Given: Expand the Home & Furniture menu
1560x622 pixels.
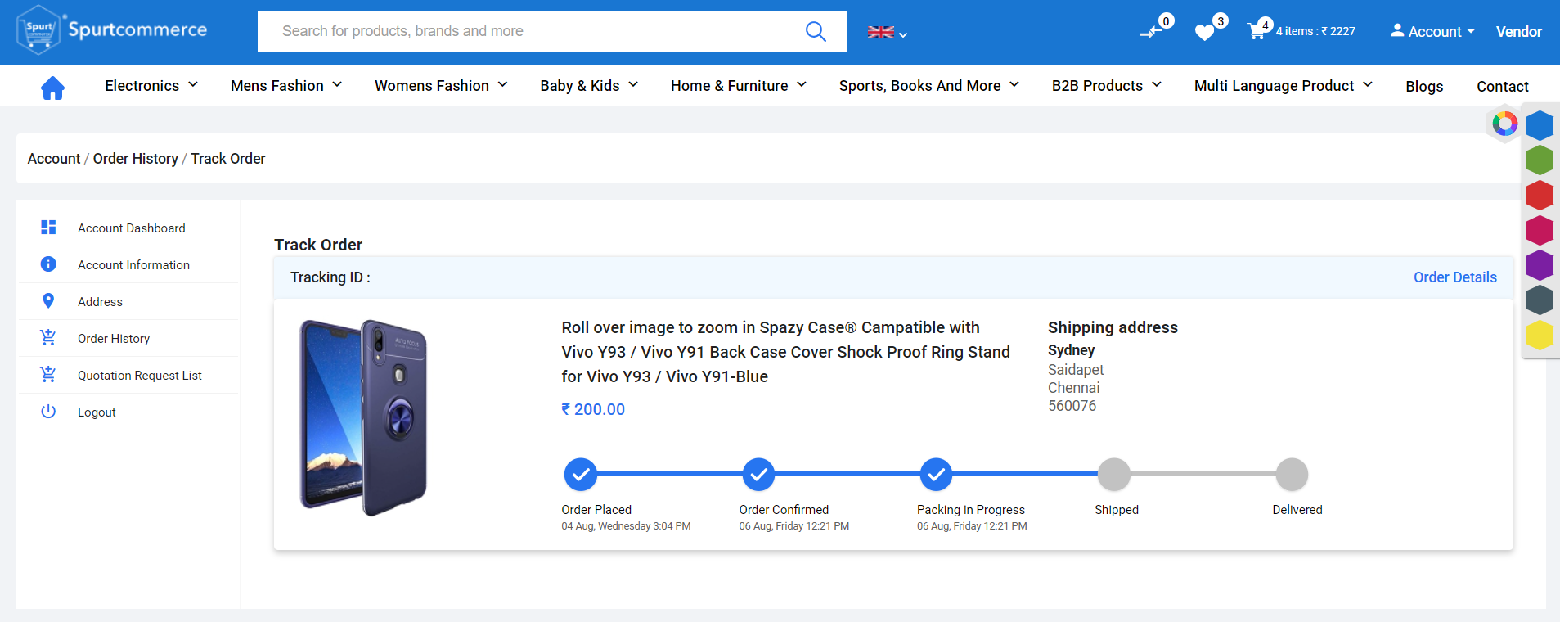Looking at the screenshot, I should point(739,86).
